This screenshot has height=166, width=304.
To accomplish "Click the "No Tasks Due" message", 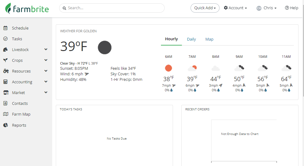I will [117, 139].
